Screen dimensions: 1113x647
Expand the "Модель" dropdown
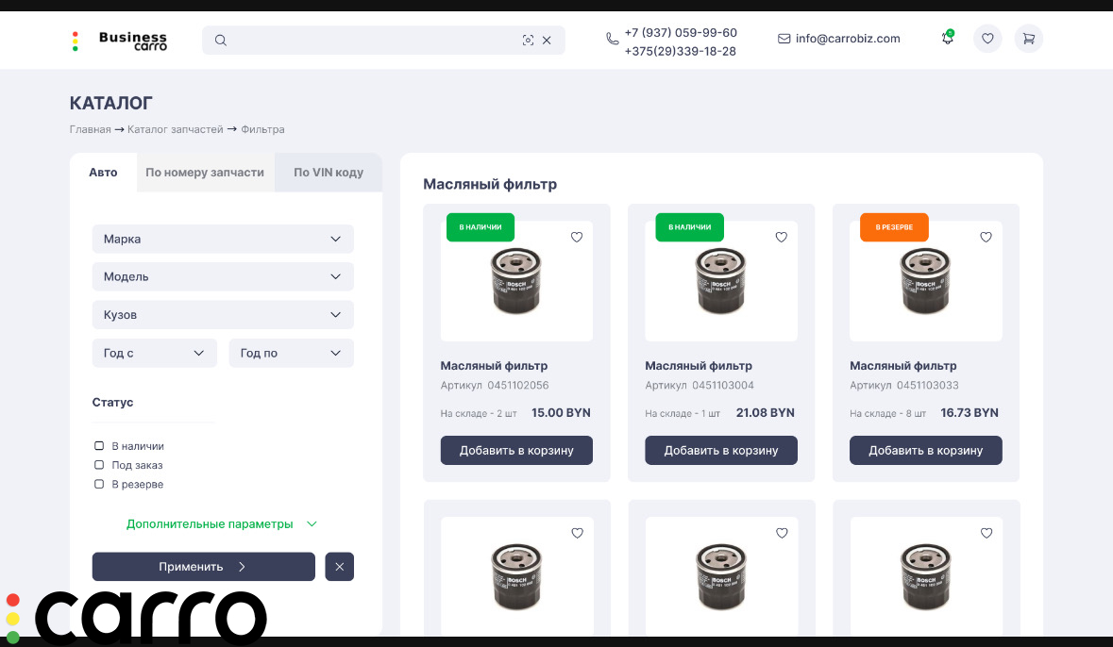[x=223, y=276]
